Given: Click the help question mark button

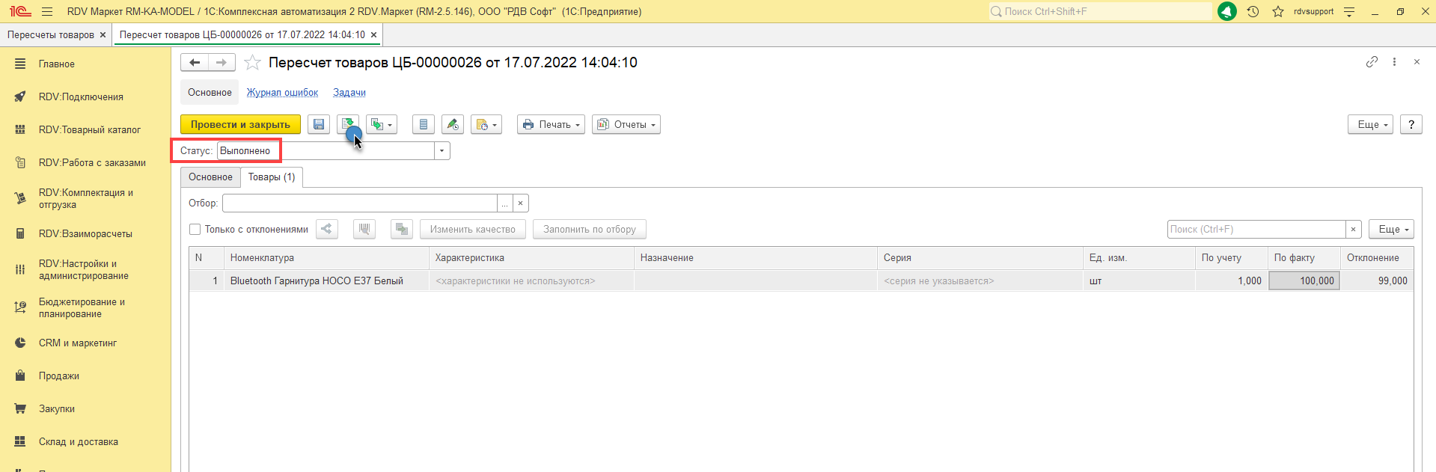Looking at the screenshot, I should pyautogui.click(x=1411, y=125).
